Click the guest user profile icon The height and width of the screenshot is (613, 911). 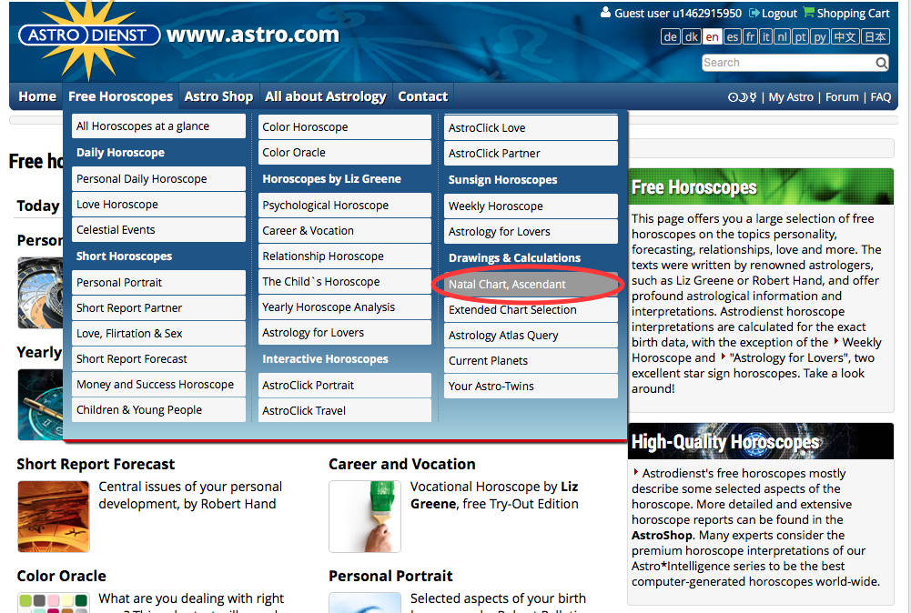605,12
